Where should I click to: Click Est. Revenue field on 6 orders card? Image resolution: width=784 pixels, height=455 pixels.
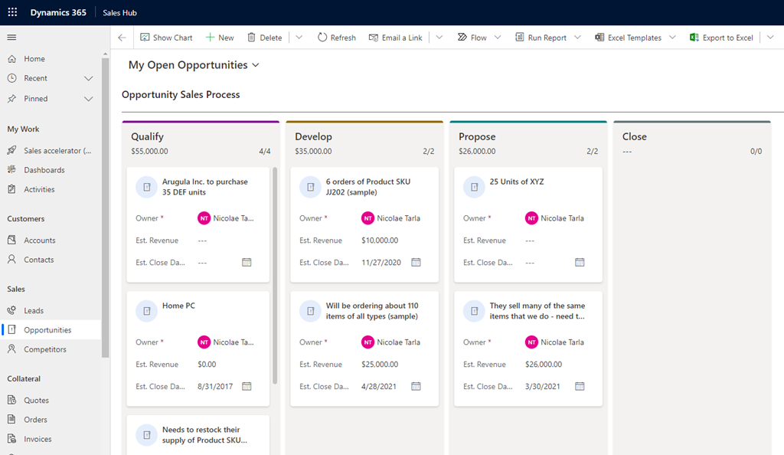pyautogui.click(x=381, y=241)
